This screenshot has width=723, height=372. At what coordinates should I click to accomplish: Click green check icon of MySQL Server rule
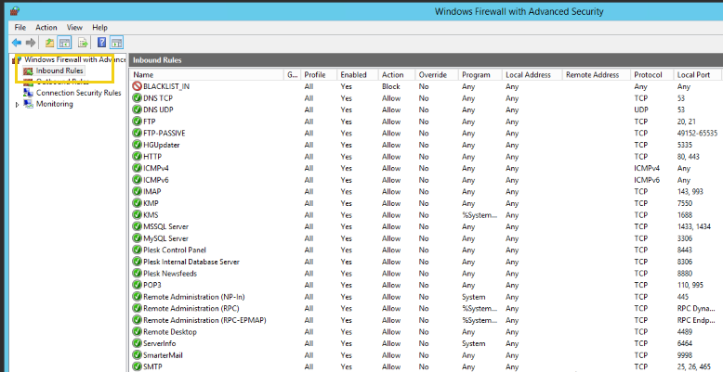[137, 238]
